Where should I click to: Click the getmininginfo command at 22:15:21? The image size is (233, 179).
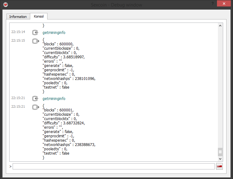tap(54, 99)
